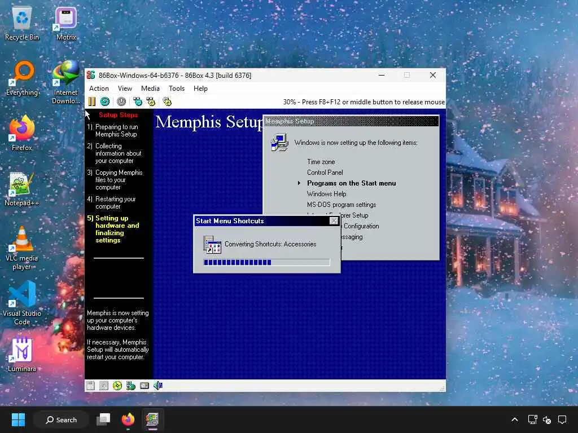Click the "Time zone" setup item
The width and height of the screenshot is (578, 433).
(x=321, y=162)
